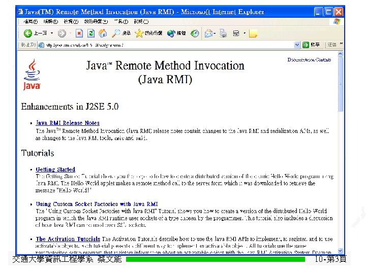
Task: Open the second menu (Edit) in menu bar
Action: tap(51, 22)
